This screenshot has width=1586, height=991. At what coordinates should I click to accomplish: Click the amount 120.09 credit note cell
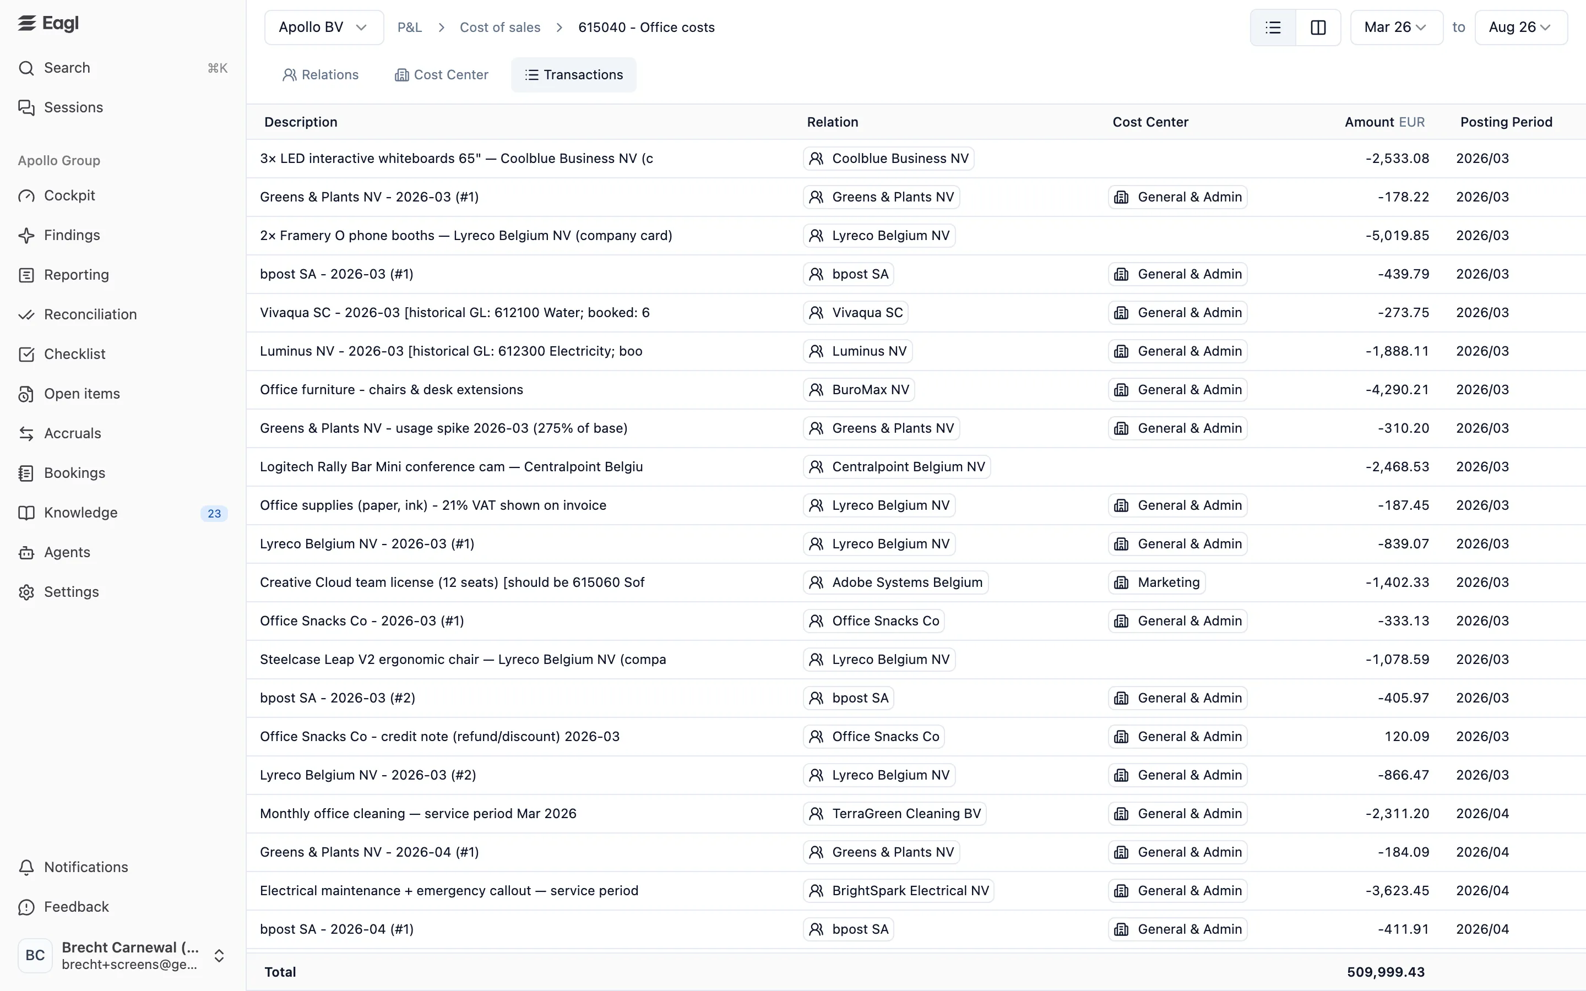(1406, 737)
